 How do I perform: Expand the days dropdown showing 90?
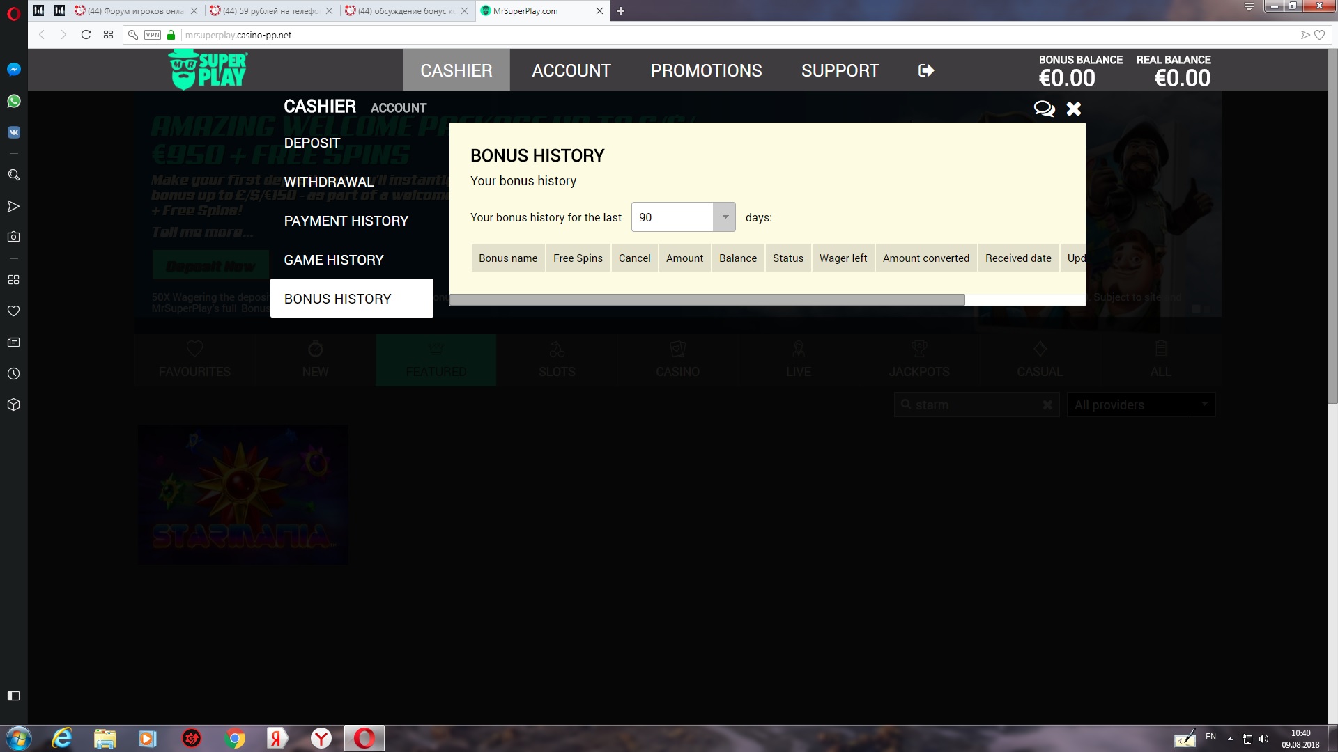point(725,217)
